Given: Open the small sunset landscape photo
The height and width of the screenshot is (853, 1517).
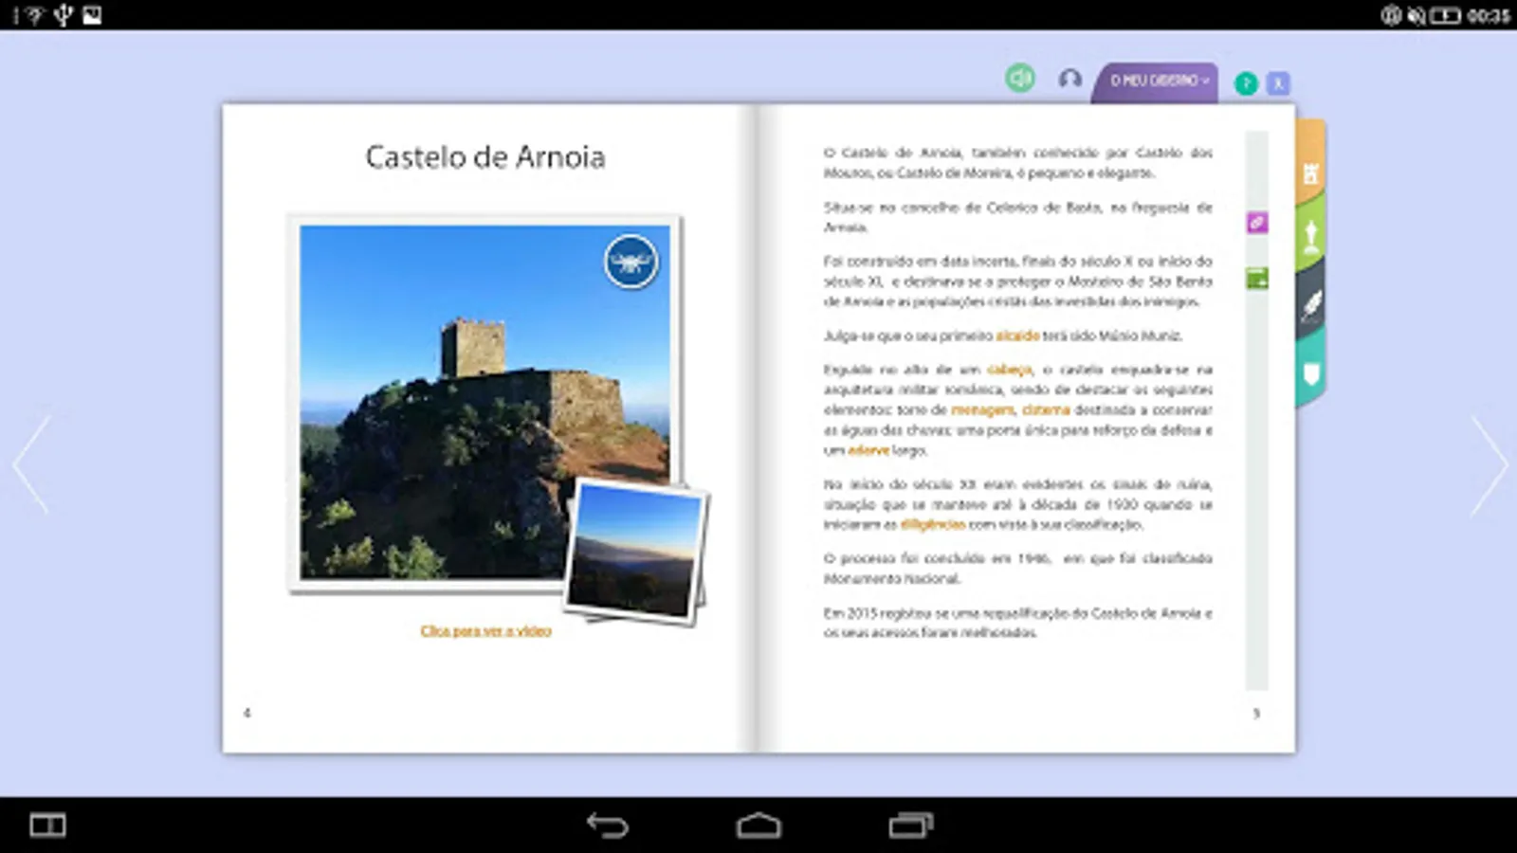Looking at the screenshot, I should coord(635,552).
